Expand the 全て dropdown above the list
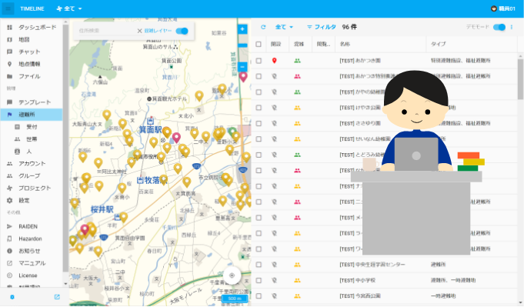The image size is (524, 307). [x=284, y=27]
